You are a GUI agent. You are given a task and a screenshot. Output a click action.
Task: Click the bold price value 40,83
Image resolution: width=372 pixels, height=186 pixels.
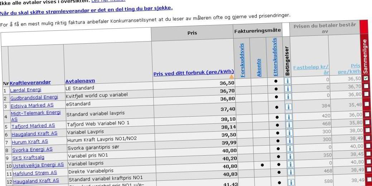click(x=230, y=175)
